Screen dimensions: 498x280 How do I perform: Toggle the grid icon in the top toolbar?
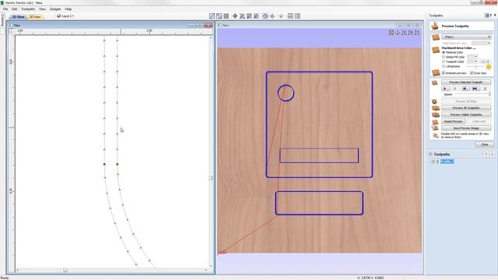[x=226, y=16]
